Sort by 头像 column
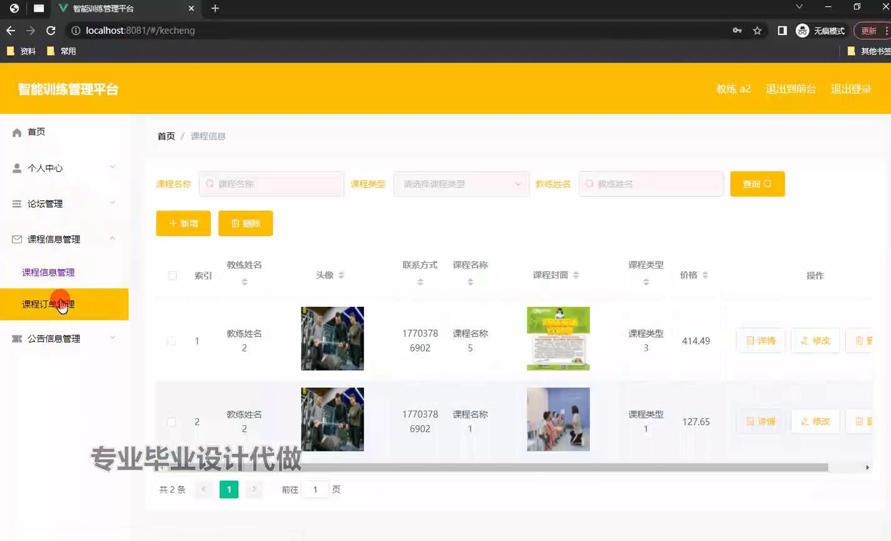Viewport: 891px width, 541px height. (341, 275)
